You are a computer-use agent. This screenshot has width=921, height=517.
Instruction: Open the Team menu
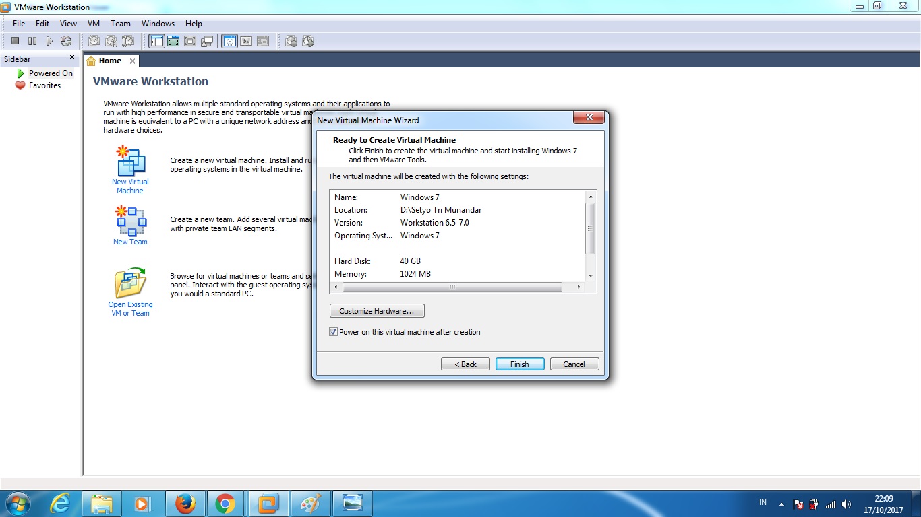120,23
